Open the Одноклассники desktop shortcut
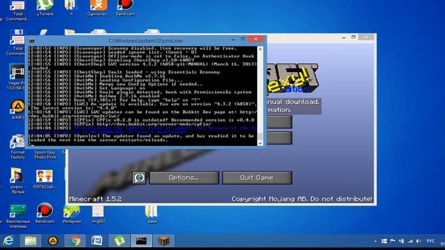The image size is (445, 250). tap(99, 8)
